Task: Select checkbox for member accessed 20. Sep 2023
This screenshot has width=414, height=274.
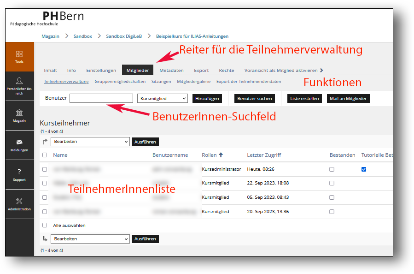Action: pyautogui.click(x=45, y=212)
